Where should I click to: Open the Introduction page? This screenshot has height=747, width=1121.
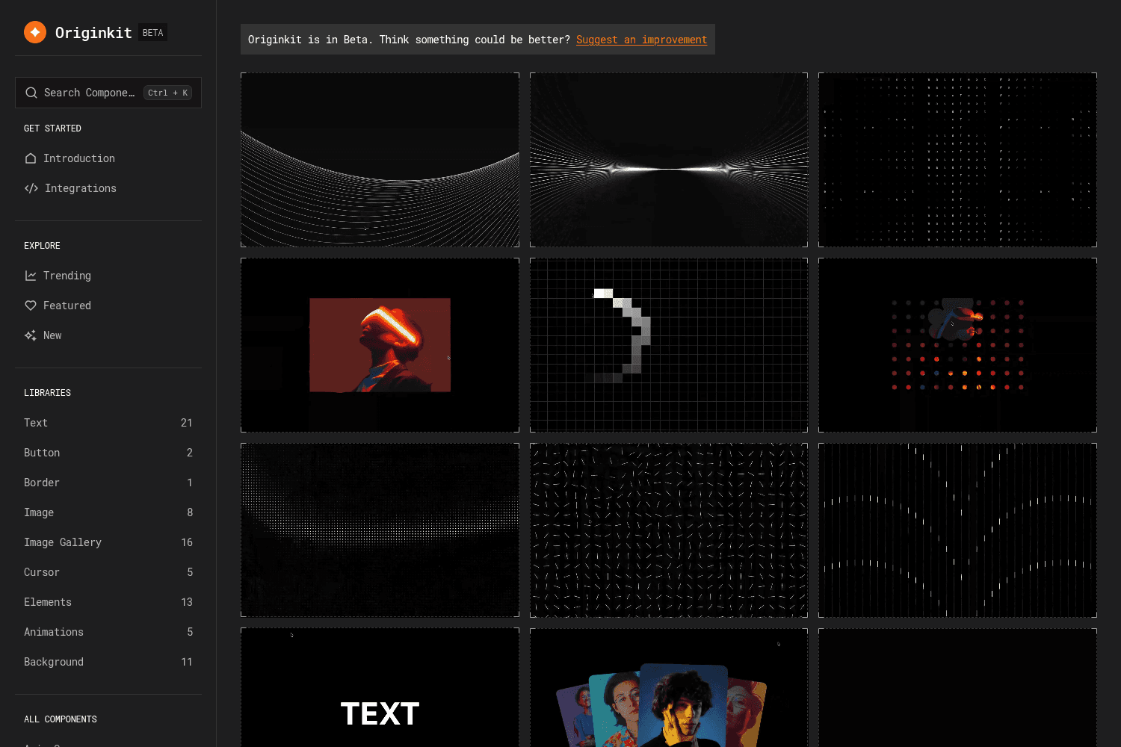(108, 158)
